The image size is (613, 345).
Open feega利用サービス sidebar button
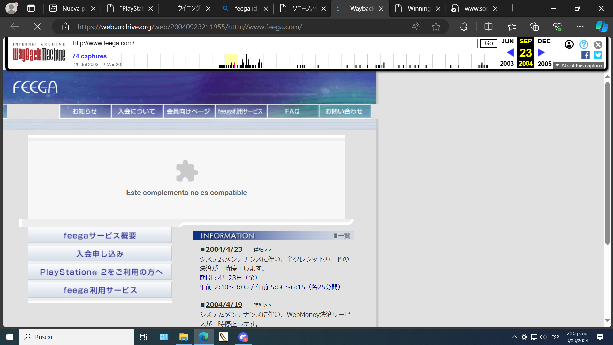coord(100,290)
